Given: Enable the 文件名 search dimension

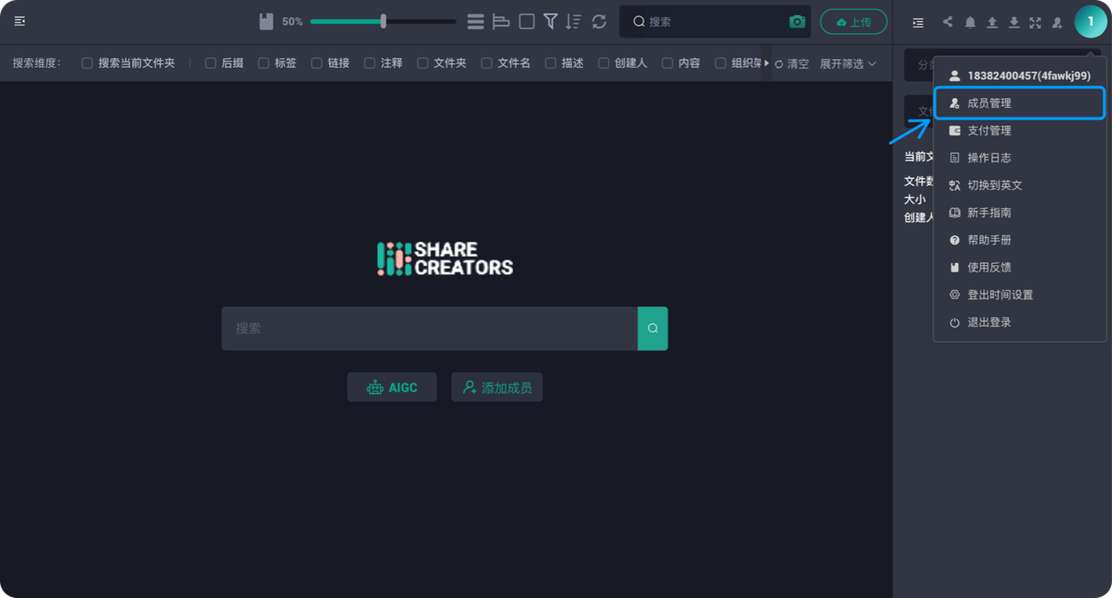Looking at the screenshot, I should 486,63.
